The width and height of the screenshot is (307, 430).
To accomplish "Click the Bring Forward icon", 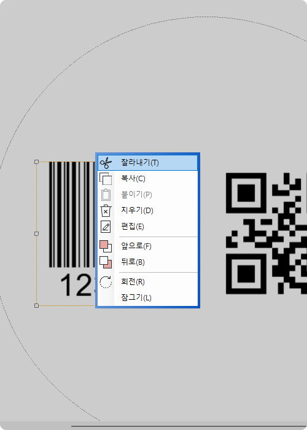I will point(106,246).
